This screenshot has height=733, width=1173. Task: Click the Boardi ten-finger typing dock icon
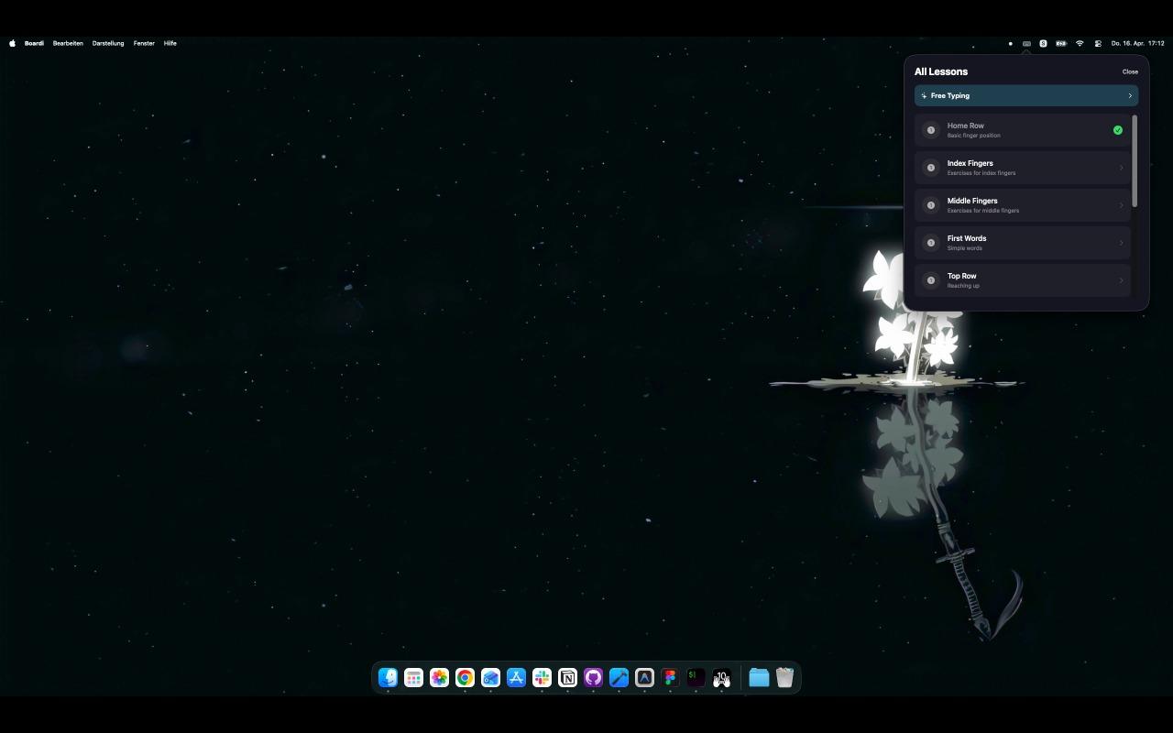point(722,677)
